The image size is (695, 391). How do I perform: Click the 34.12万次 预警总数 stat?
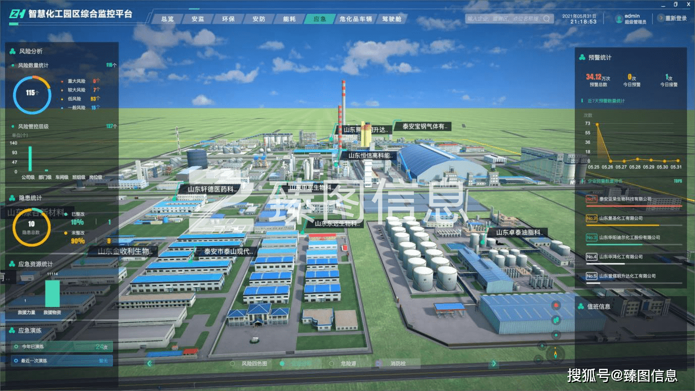(x=598, y=80)
